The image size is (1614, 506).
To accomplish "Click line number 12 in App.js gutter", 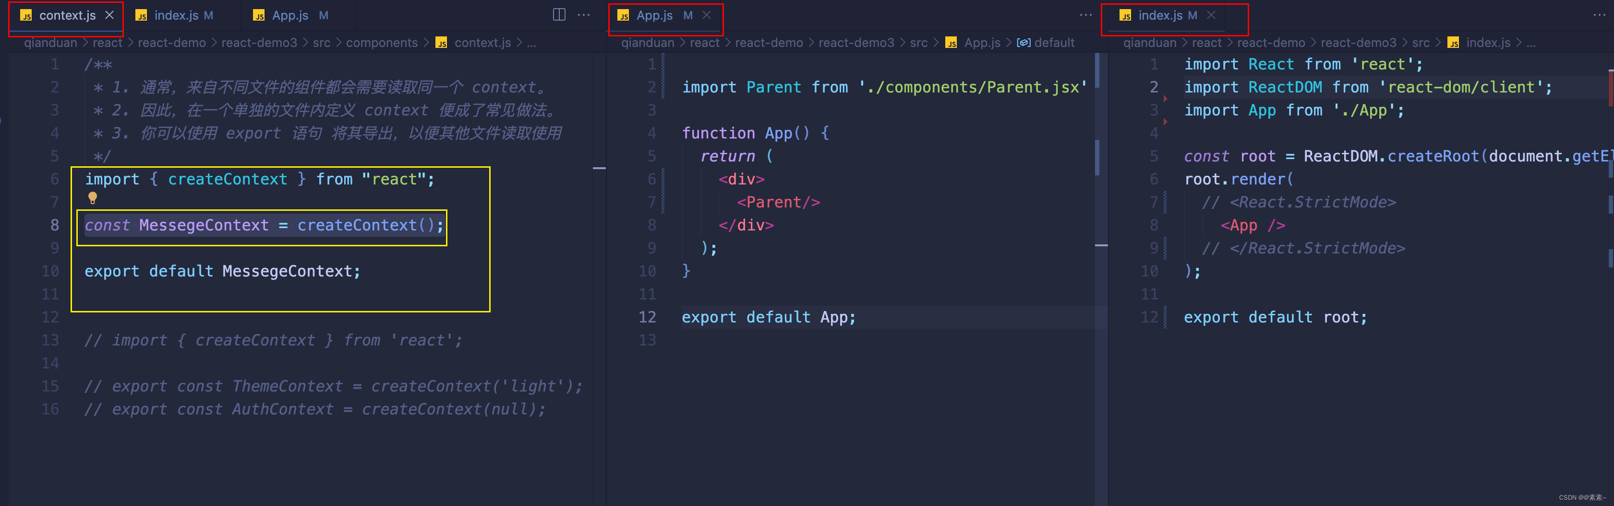I will point(647,318).
